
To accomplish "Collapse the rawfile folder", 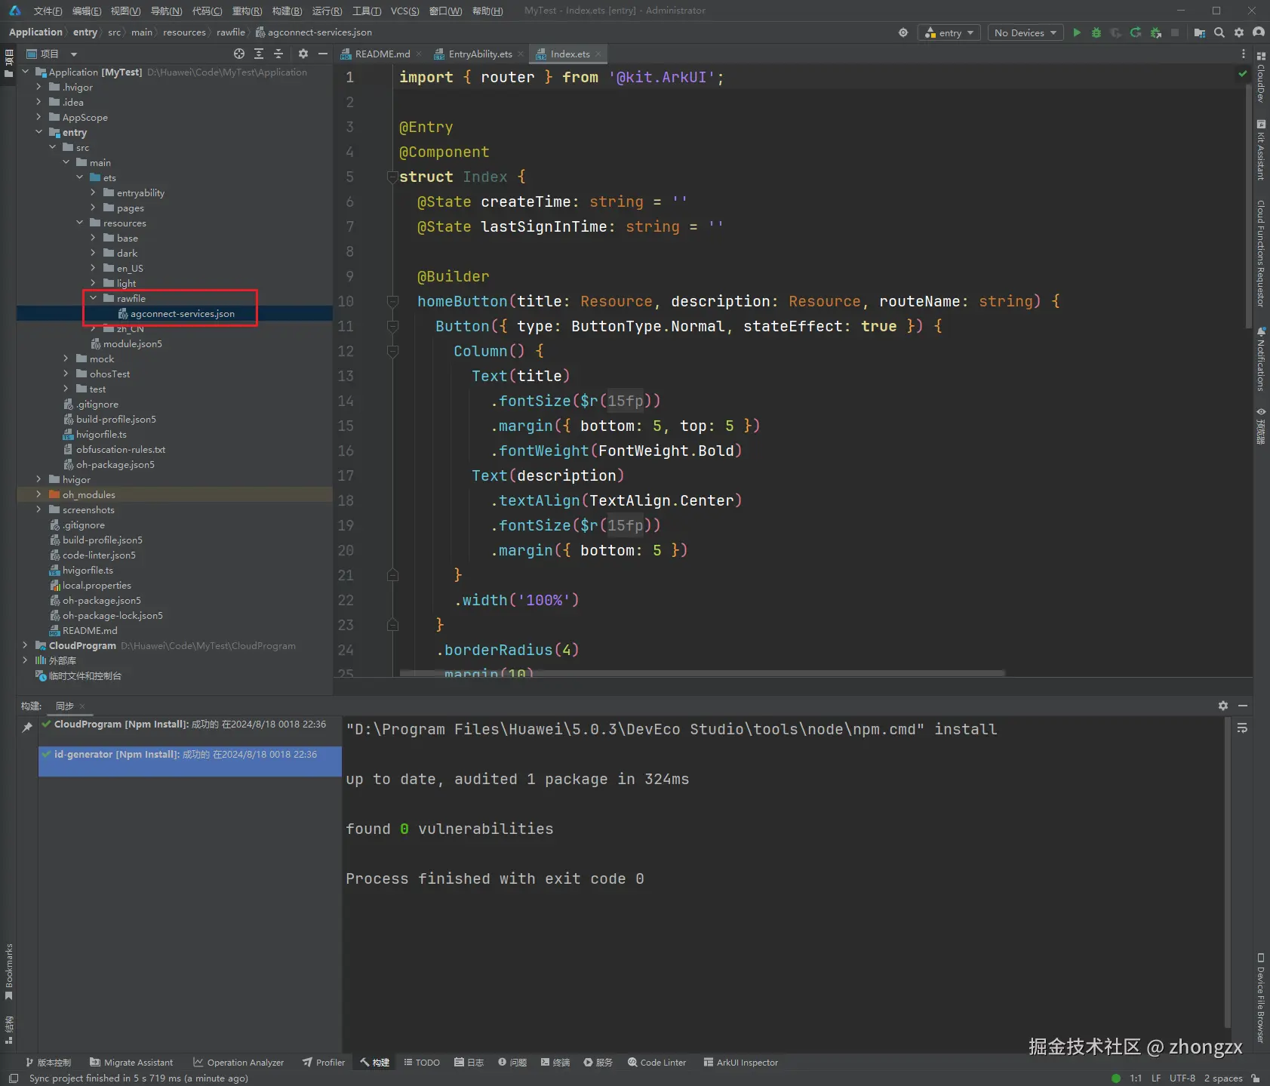I will pyautogui.click(x=94, y=298).
